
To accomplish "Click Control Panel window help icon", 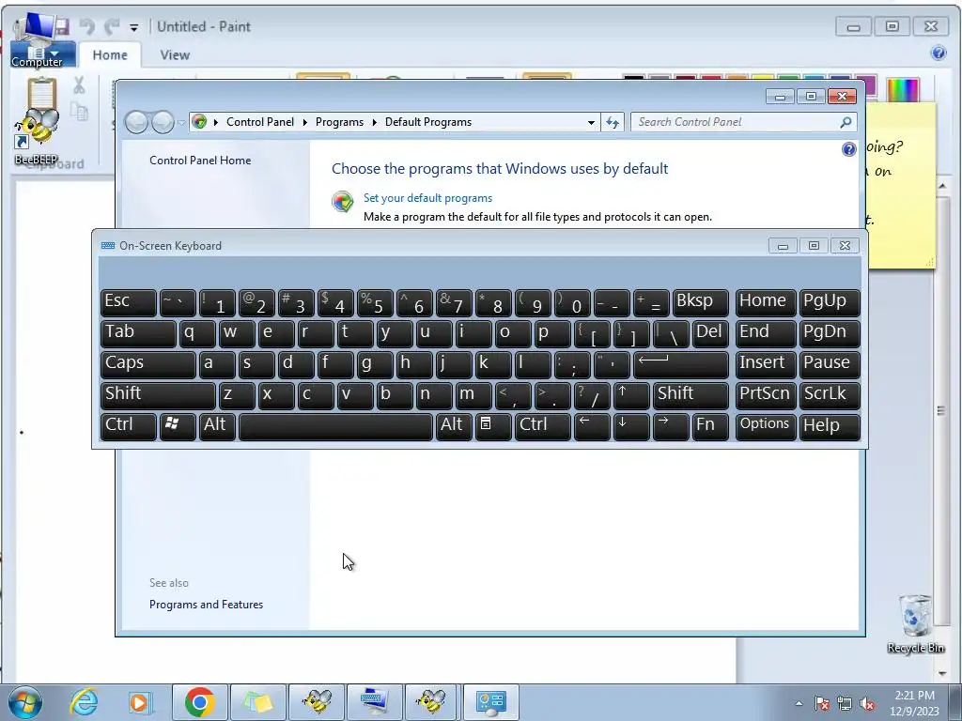I will pos(848,149).
